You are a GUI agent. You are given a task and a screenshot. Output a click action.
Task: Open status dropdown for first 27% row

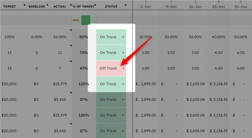pyautogui.click(x=123, y=100)
